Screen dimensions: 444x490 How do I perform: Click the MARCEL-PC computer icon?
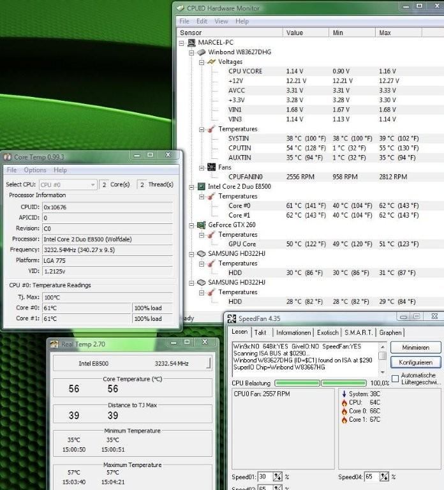191,43
